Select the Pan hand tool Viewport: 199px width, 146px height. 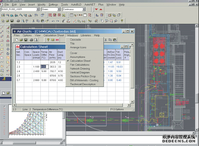tap(102, 21)
